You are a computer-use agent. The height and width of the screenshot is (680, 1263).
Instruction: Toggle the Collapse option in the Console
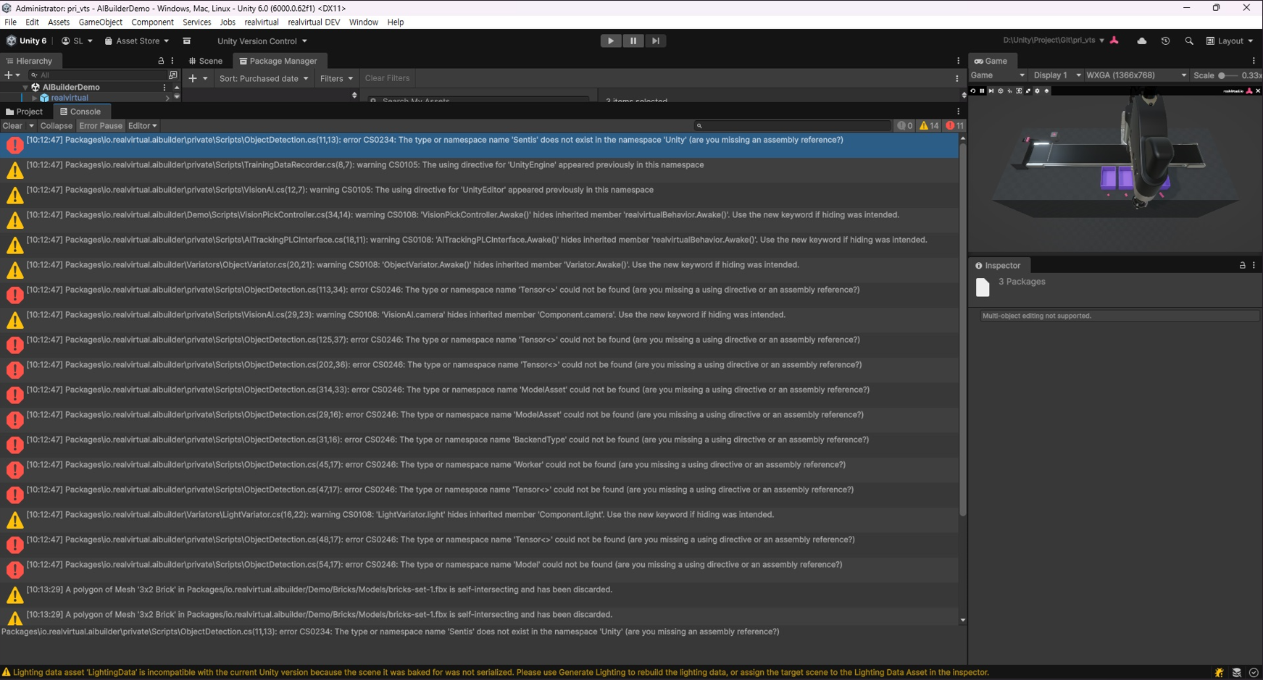[x=56, y=126]
